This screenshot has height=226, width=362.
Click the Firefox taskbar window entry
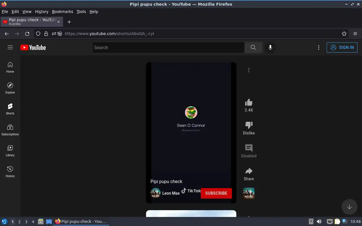[x=81, y=222]
